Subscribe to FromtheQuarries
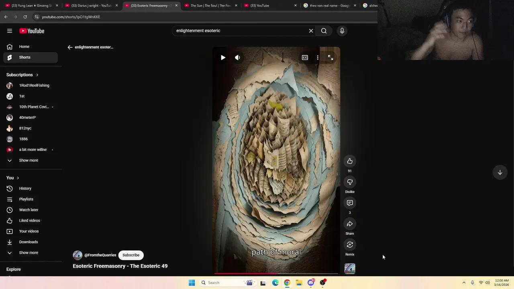The width and height of the screenshot is (514, 289). point(131,255)
